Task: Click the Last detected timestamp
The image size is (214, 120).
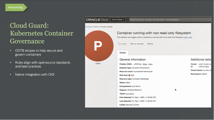Action: (144, 101)
